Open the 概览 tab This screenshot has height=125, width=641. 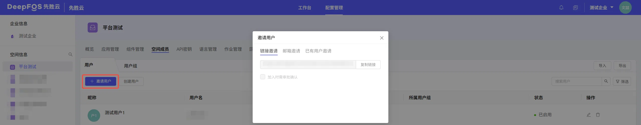[x=89, y=49]
